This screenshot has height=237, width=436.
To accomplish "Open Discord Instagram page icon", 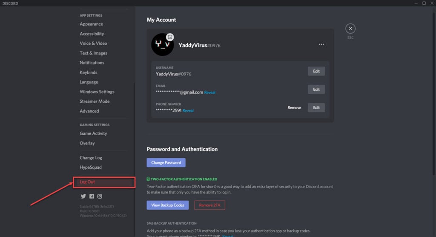I will click(100, 197).
